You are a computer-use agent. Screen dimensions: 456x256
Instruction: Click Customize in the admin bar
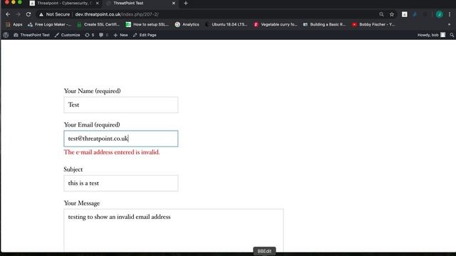(68, 35)
